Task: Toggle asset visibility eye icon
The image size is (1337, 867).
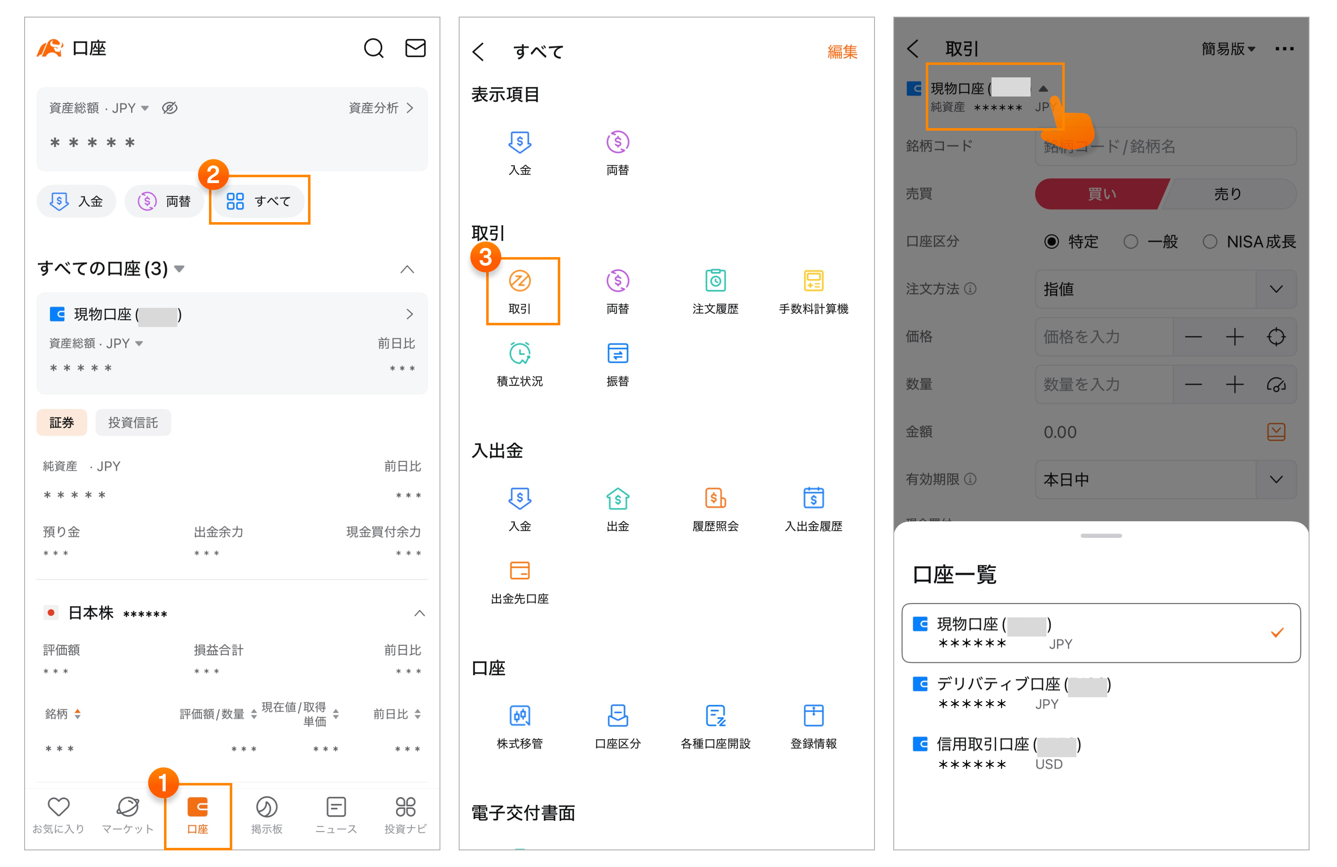Action: (170, 108)
